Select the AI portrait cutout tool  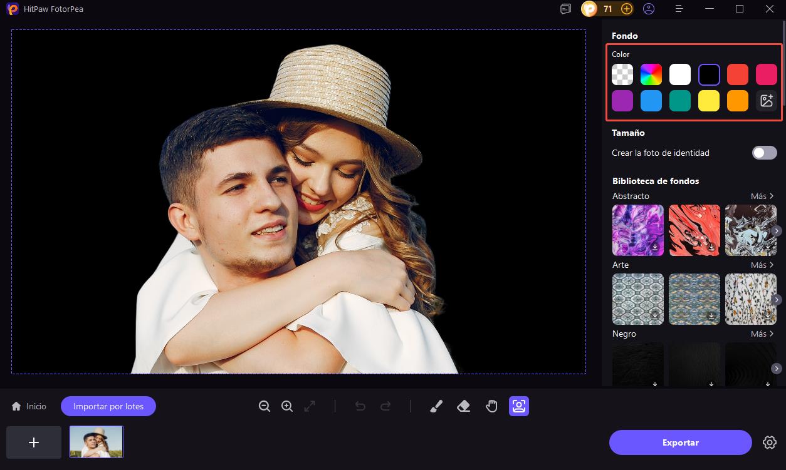click(519, 407)
